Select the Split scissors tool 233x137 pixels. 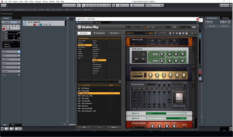(88, 5)
